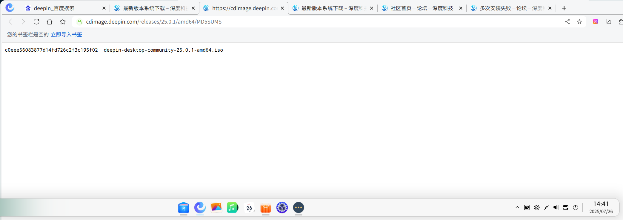Close the deepin_百度搜索 tab

click(x=104, y=8)
